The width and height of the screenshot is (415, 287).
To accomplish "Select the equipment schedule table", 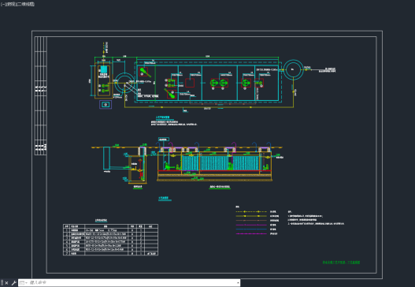I will pos(110,240).
